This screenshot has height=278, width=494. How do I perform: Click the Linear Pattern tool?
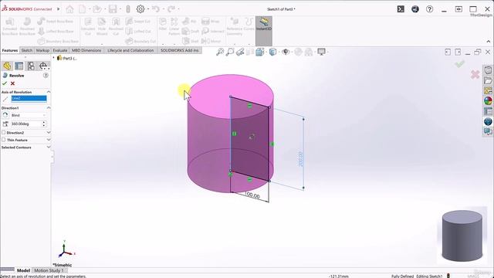(174, 26)
